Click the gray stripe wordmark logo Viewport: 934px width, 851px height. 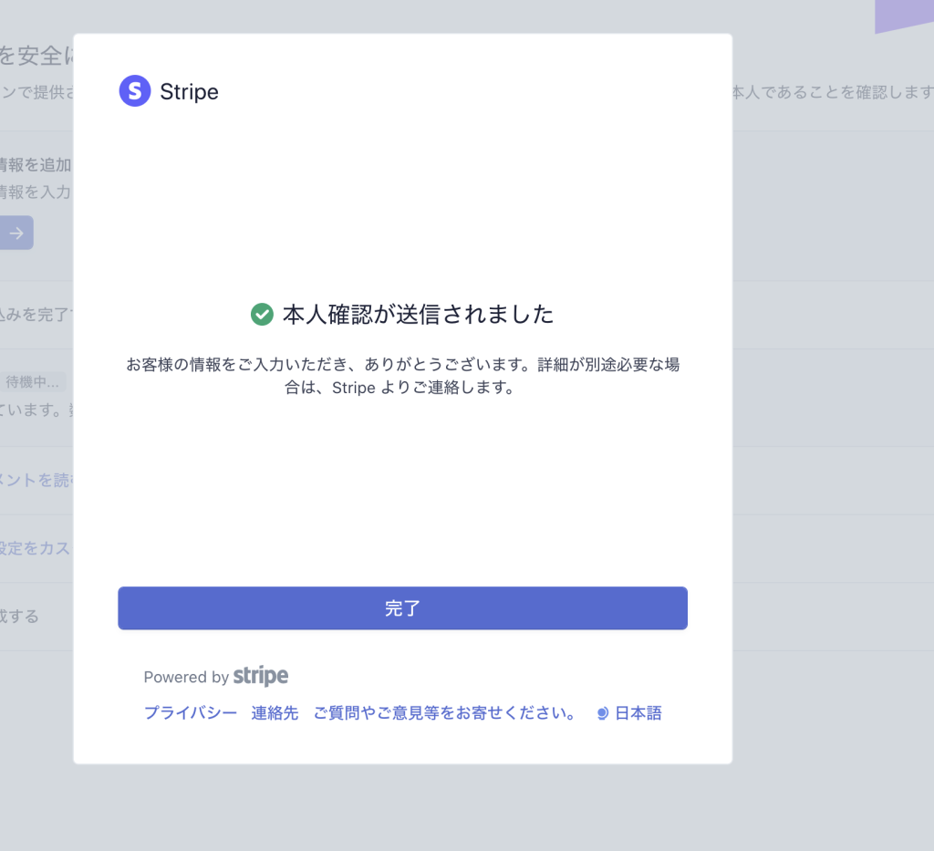click(x=261, y=676)
